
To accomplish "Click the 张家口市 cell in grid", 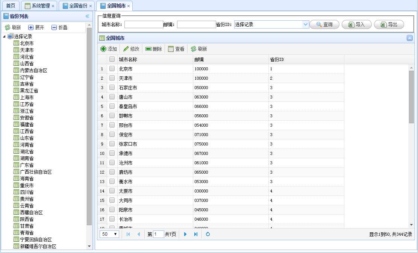I will click(155, 144).
